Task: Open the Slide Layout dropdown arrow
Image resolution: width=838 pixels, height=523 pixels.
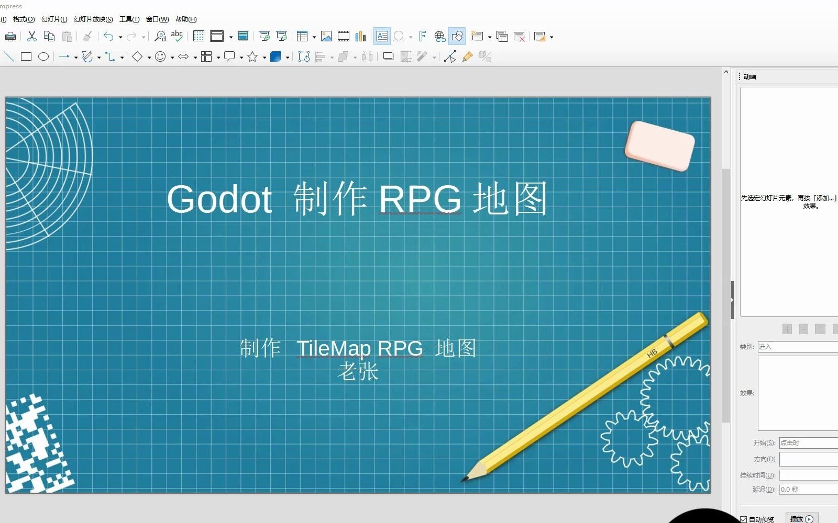Action: click(552, 37)
